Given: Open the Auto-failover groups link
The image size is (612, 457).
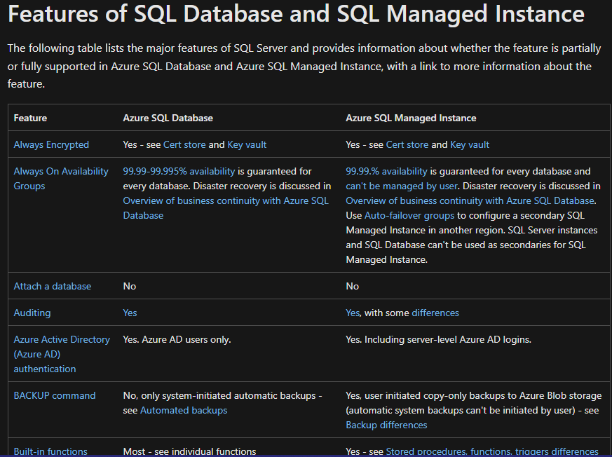Looking at the screenshot, I should pyautogui.click(x=409, y=215).
